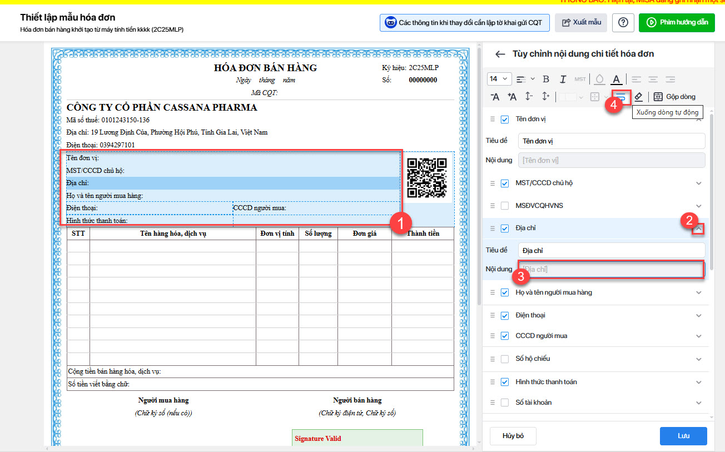The height and width of the screenshot is (452, 725).
Task: Collapse the Địa chỉ section chevron
Action: coord(699,228)
